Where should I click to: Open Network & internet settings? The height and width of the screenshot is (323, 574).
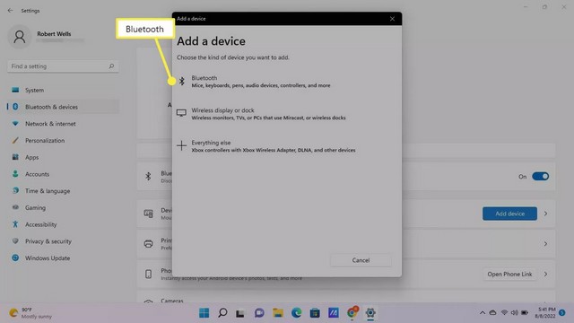pyautogui.click(x=63, y=124)
